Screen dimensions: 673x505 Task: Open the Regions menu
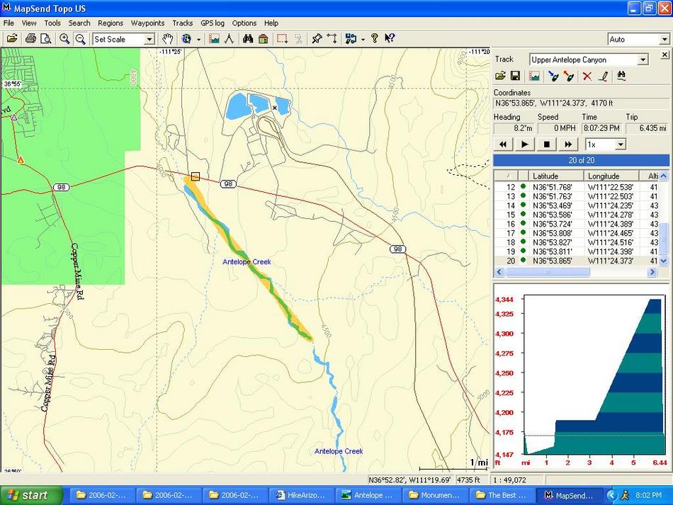point(111,23)
